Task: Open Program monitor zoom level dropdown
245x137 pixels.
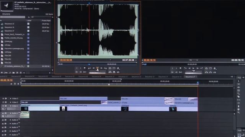Action: (193, 60)
